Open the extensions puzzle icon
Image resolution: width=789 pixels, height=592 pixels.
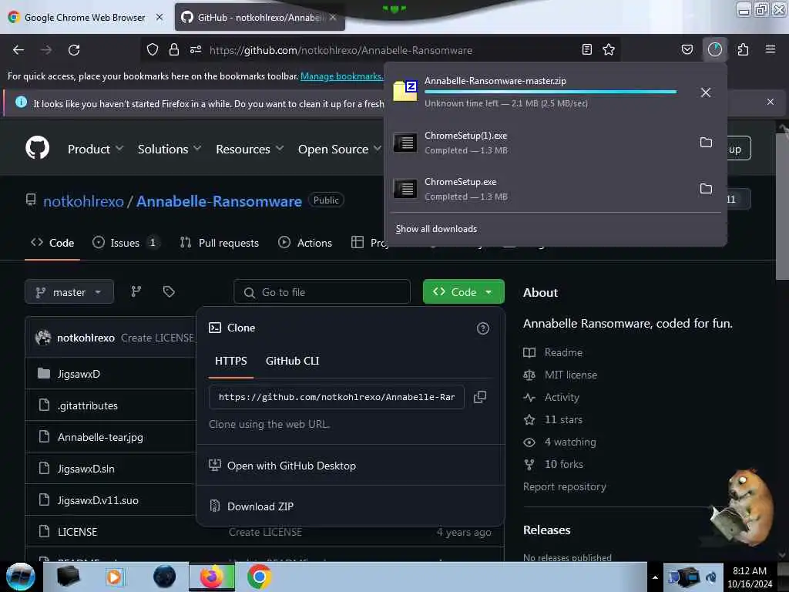coord(743,49)
